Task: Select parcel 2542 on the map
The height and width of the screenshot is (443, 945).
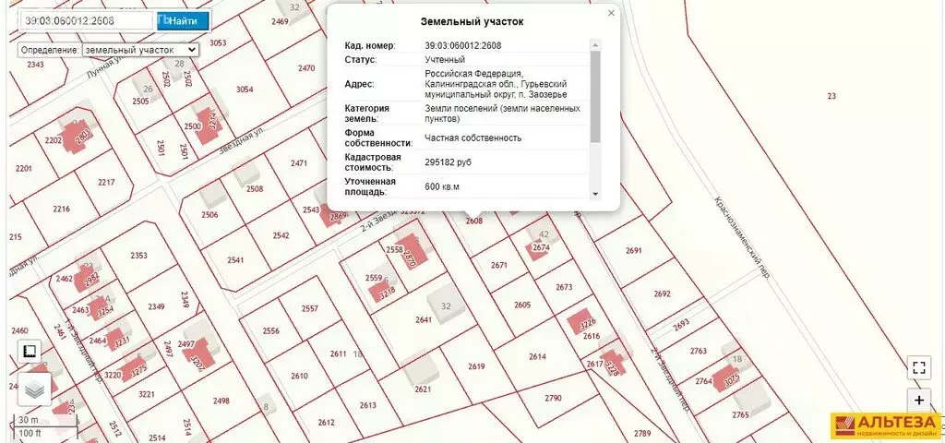Action: [281, 235]
